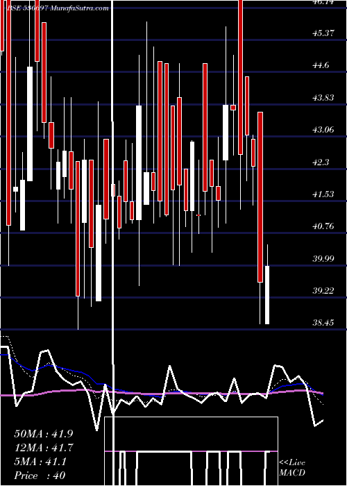The width and height of the screenshot is (347, 486).
Task: Click the 43.06 price axis label
Action: click(x=323, y=130)
